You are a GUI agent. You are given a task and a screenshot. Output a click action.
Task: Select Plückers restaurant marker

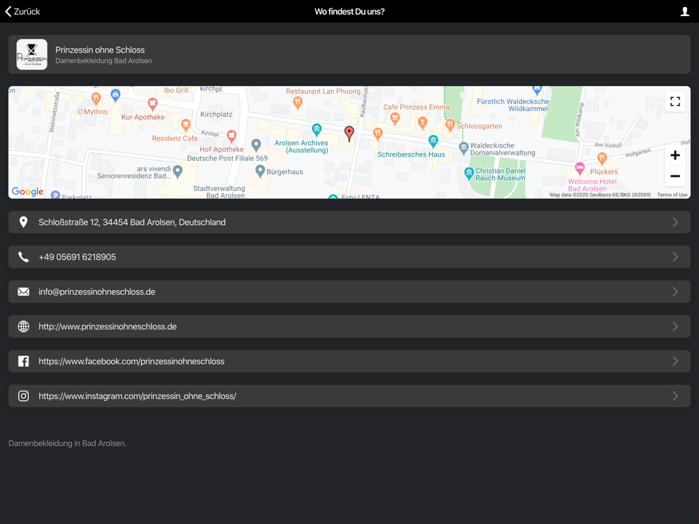pos(602,158)
